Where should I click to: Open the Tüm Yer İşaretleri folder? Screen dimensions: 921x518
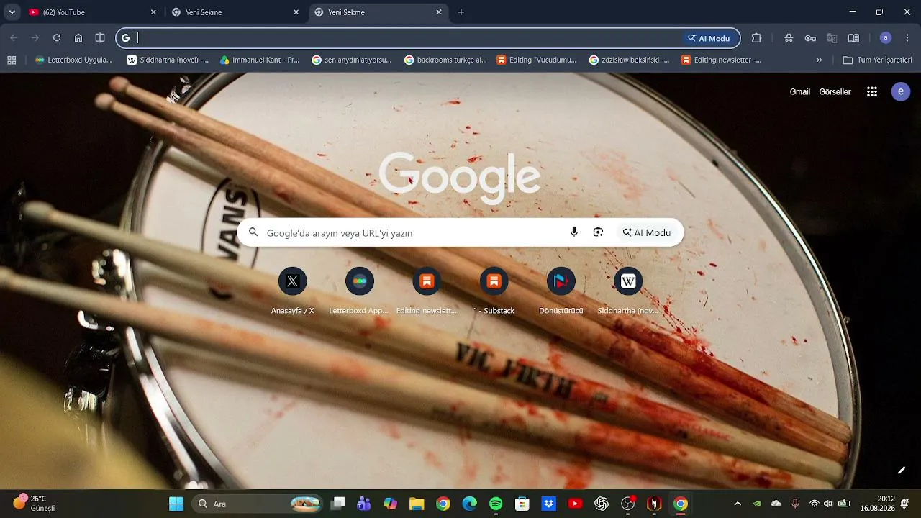click(877, 60)
